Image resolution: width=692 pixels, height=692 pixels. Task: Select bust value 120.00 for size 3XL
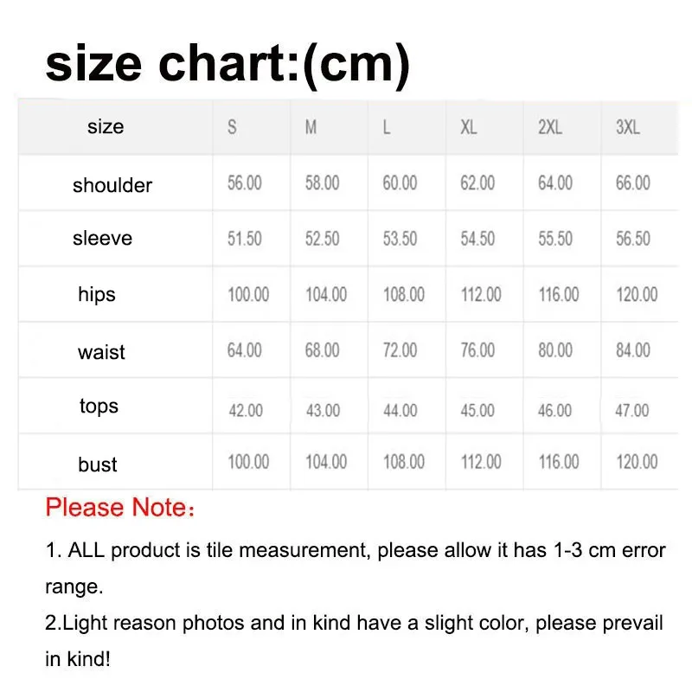[637, 462]
